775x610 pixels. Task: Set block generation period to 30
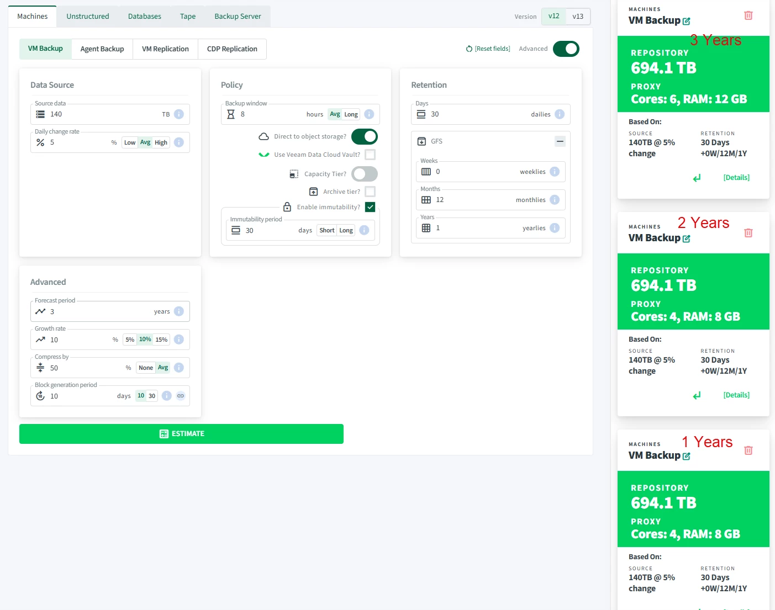click(x=152, y=396)
